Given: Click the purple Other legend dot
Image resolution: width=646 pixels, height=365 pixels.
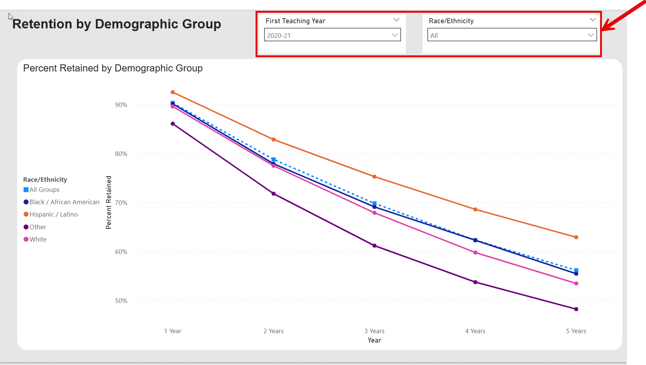Looking at the screenshot, I should click(26, 227).
